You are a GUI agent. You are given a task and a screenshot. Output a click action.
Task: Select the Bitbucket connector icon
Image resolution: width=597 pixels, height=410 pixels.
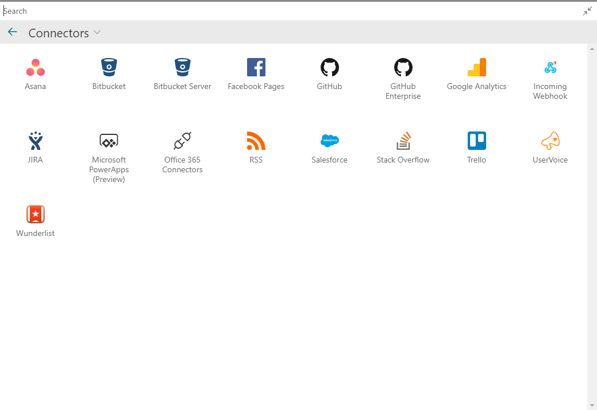[x=109, y=68]
